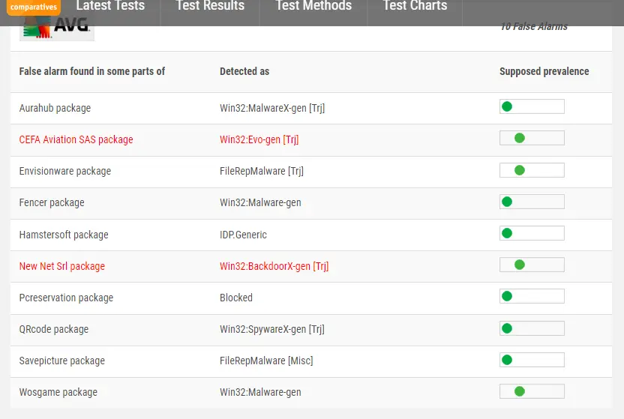Open the Test Charts menu
The width and height of the screenshot is (624, 419).
(415, 6)
